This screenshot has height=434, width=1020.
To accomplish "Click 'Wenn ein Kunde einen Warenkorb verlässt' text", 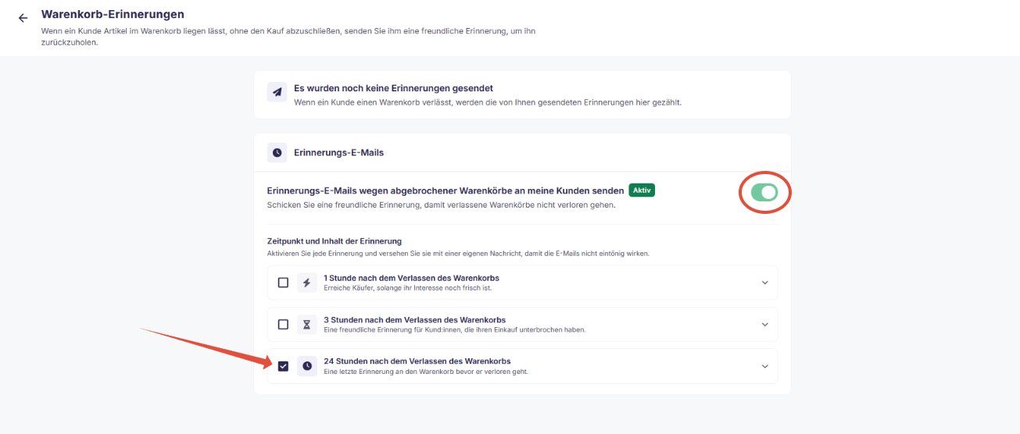I will point(488,102).
